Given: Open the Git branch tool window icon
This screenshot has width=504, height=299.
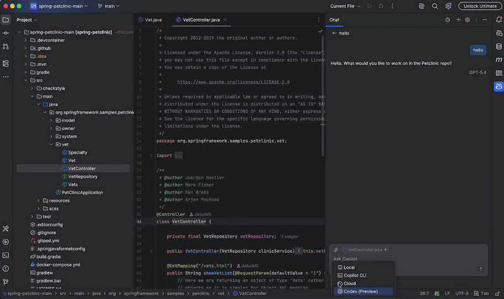Looking at the screenshot, I should (x=6, y=282).
